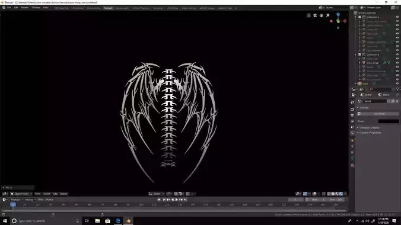Click the End frame field
401x225 pixels.
(x=336, y=200)
